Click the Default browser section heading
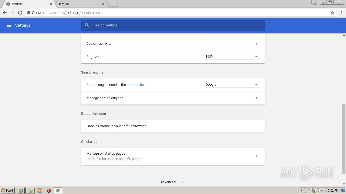This screenshot has height=194, width=346. (94, 114)
